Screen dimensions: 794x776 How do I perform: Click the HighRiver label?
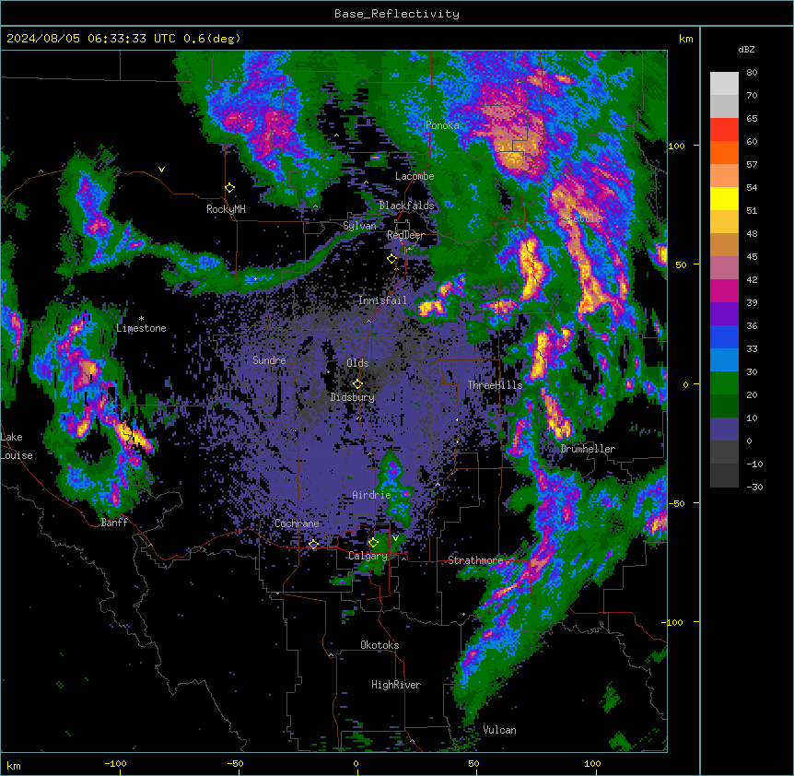pos(396,685)
